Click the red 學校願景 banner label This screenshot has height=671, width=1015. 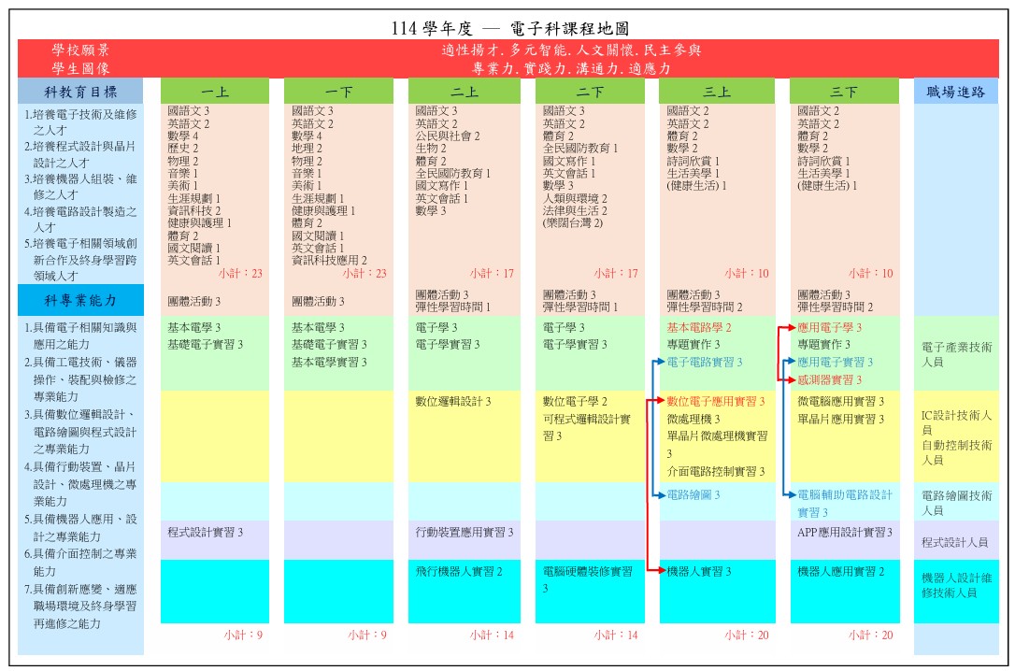click(80, 50)
